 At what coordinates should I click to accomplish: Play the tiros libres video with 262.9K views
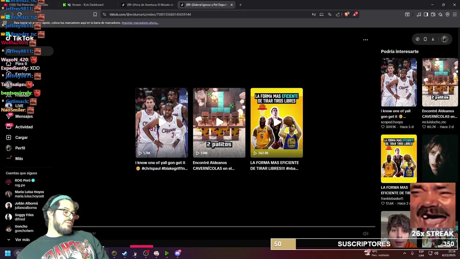pos(277,123)
